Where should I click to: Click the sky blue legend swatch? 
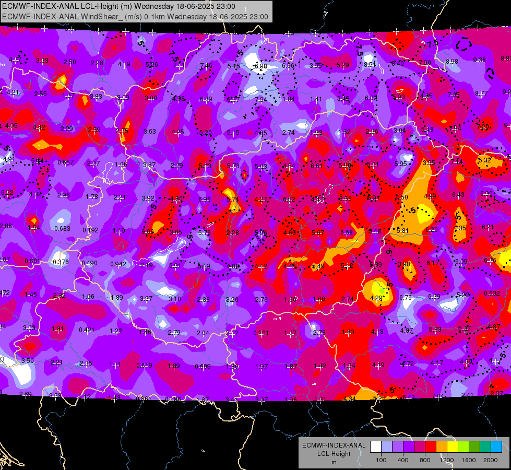click(x=496, y=447)
